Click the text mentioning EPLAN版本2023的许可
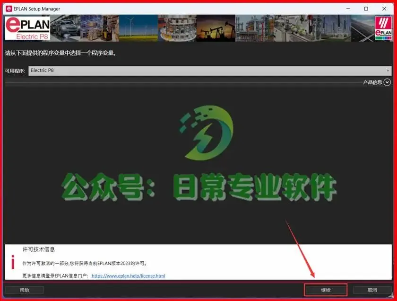Viewport: 397px width, 301px height. point(85,263)
